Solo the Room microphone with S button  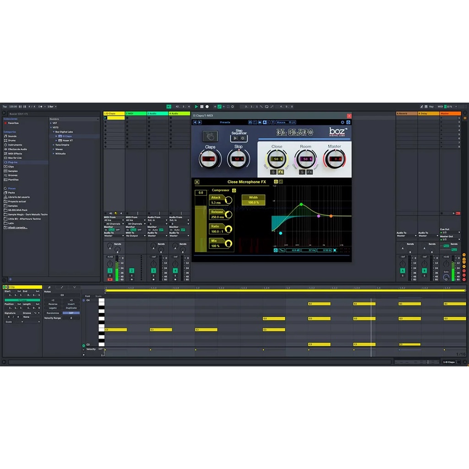pyautogui.click(x=302, y=172)
